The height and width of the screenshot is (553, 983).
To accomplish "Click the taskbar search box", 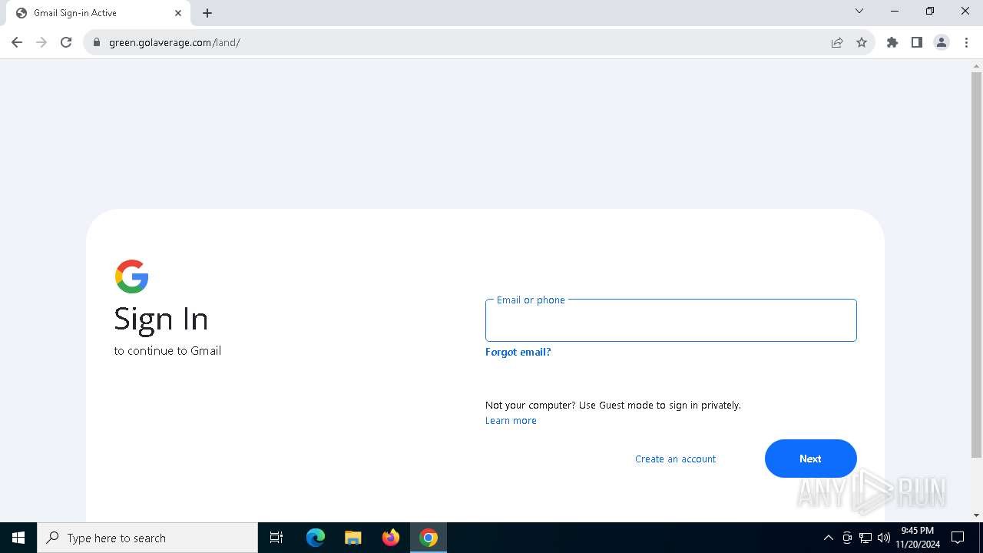I will point(147,538).
